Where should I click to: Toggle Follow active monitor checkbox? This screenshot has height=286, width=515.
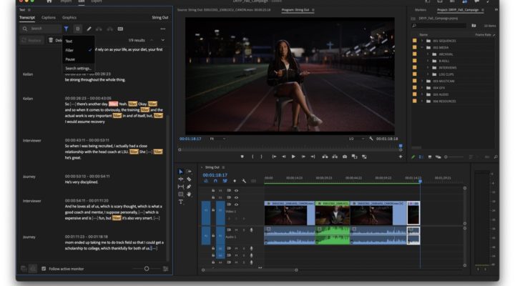point(44,269)
